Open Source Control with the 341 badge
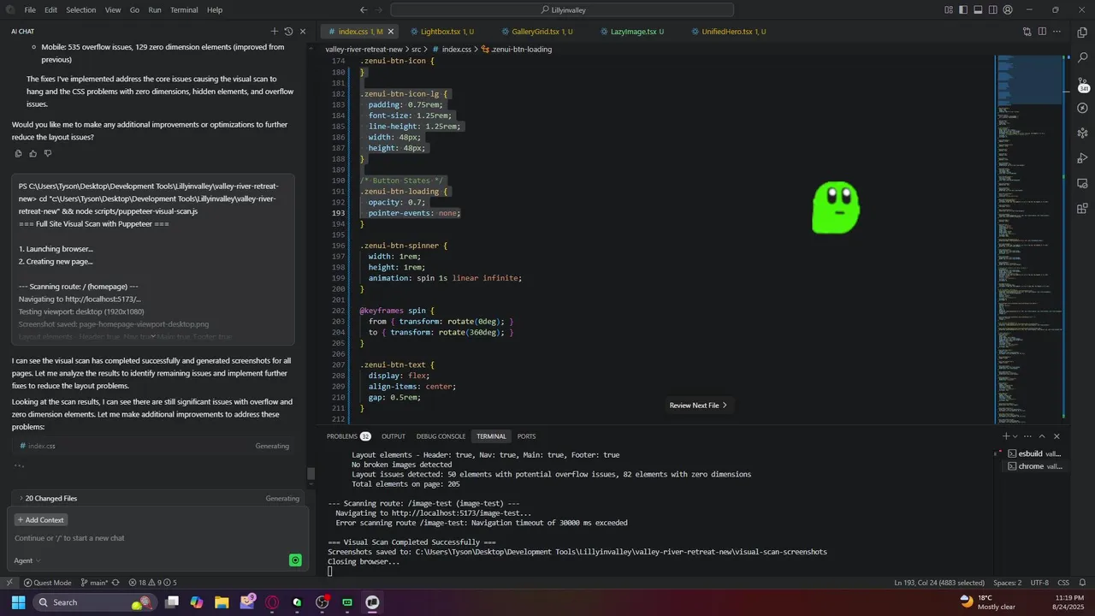The width and height of the screenshot is (1095, 616). [x=1082, y=85]
